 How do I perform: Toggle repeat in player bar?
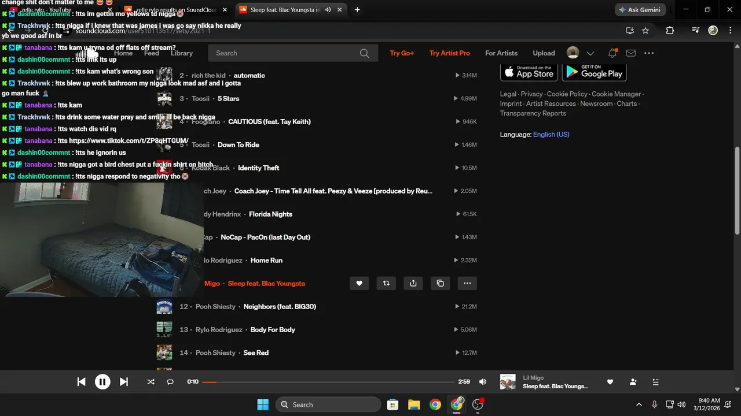(170, 381)
